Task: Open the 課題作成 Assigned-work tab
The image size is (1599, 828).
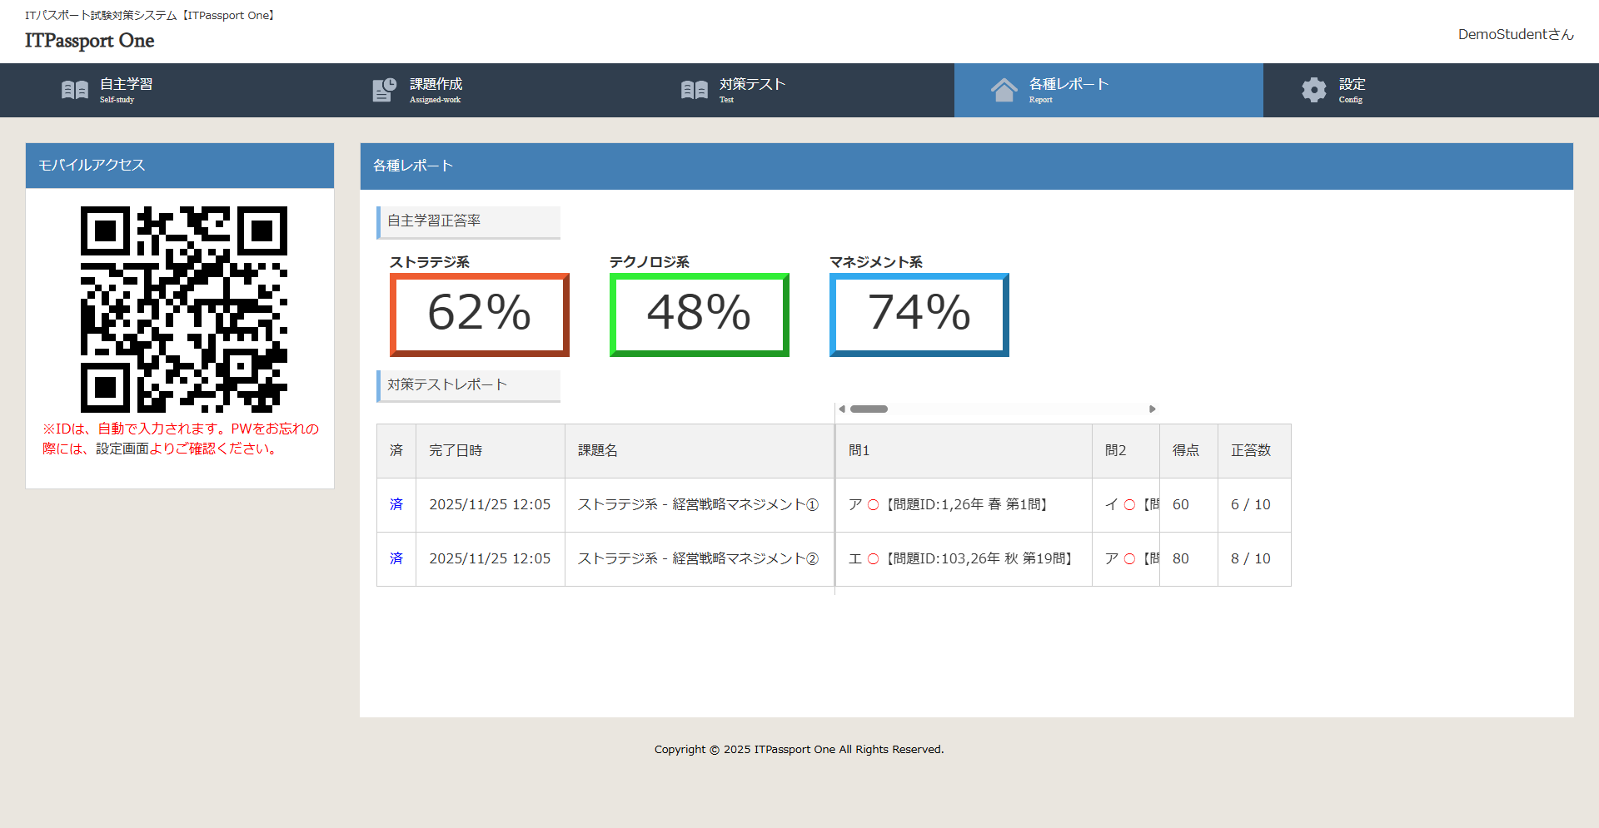Action: point(436,90)
